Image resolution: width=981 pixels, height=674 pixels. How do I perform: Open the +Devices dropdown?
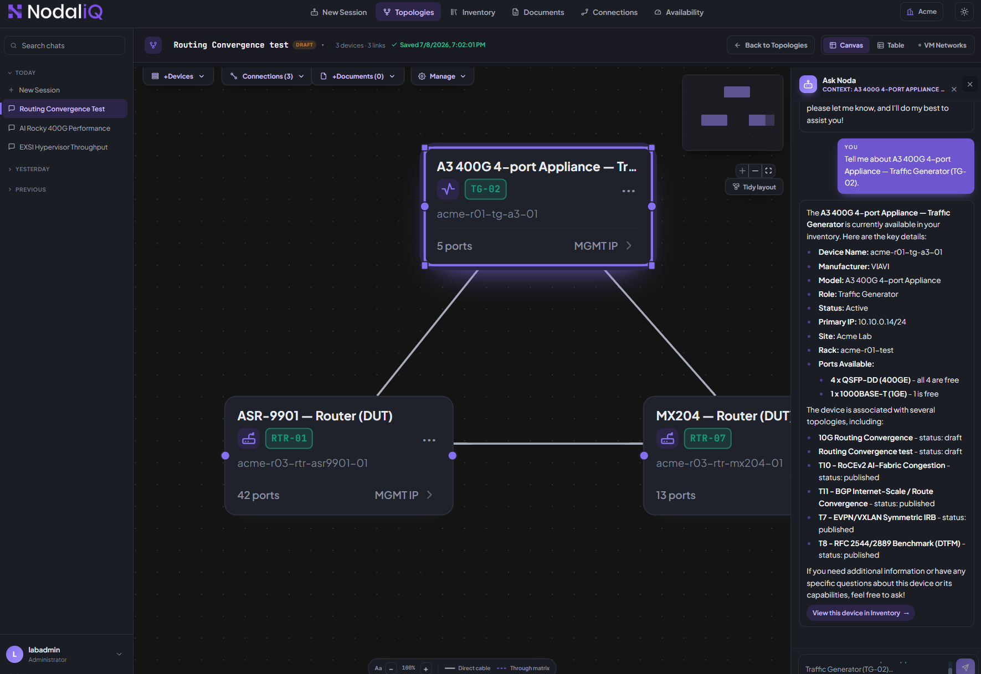pyautogui.click(x=178, y=76)
